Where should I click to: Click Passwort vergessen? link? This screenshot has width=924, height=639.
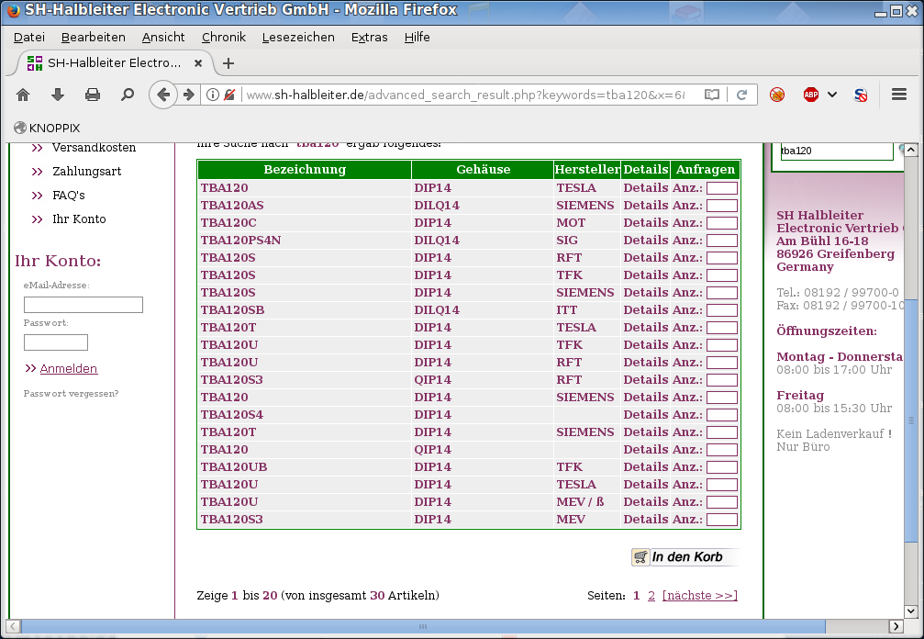tap(71, 393)
